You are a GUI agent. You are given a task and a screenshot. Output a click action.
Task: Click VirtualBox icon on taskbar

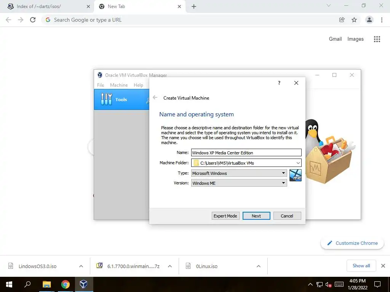tap(83, 284)
